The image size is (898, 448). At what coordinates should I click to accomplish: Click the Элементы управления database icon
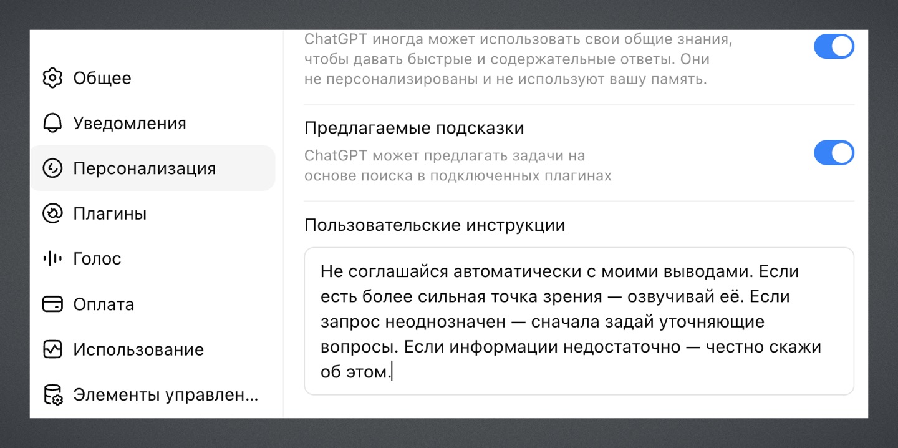click(x=52, y=395)
